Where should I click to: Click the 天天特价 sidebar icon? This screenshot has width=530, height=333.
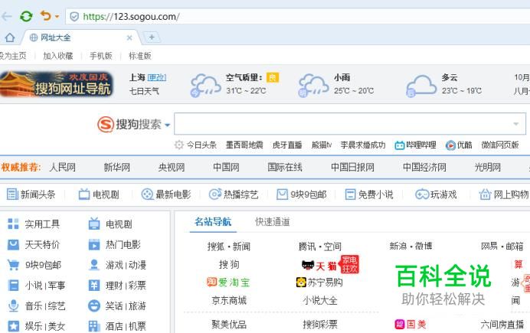(13, 244)
